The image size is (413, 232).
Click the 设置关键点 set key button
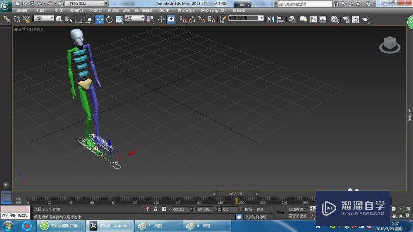click(298, 216)
